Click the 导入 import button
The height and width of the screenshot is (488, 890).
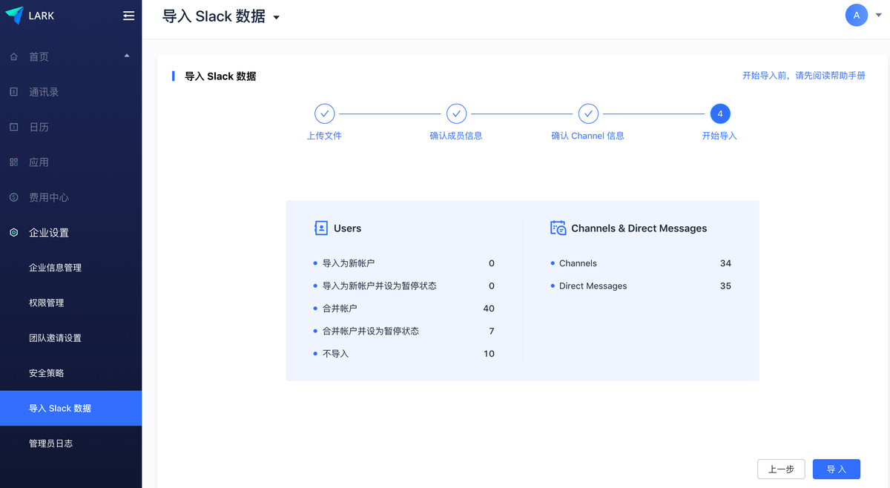coord(836,469)
